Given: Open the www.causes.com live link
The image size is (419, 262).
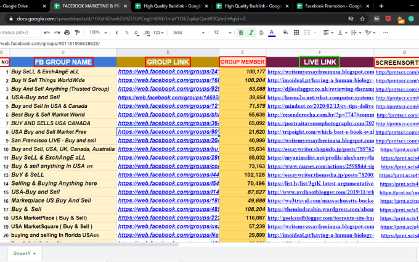Looking at the screenshot, I should pos(320,166).
